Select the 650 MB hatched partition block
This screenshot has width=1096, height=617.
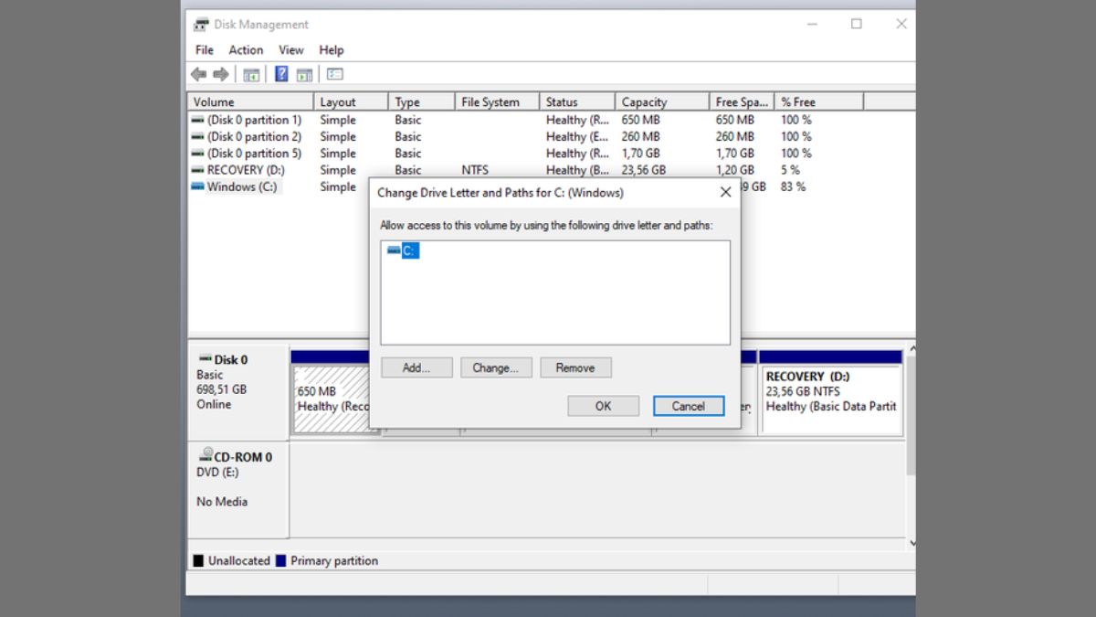pyautogui.click(x=332, y=399)
